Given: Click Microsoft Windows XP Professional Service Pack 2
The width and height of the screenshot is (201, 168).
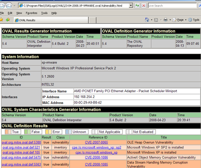Looking at the screenshot, I should coord(79,68).
